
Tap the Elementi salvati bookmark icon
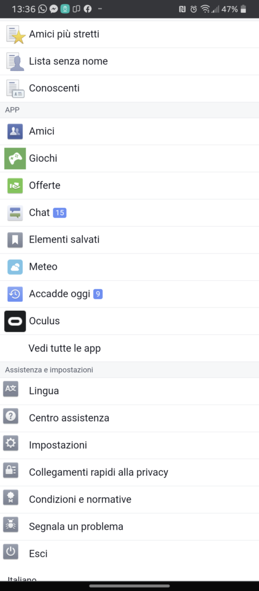[x=15, y=240]
